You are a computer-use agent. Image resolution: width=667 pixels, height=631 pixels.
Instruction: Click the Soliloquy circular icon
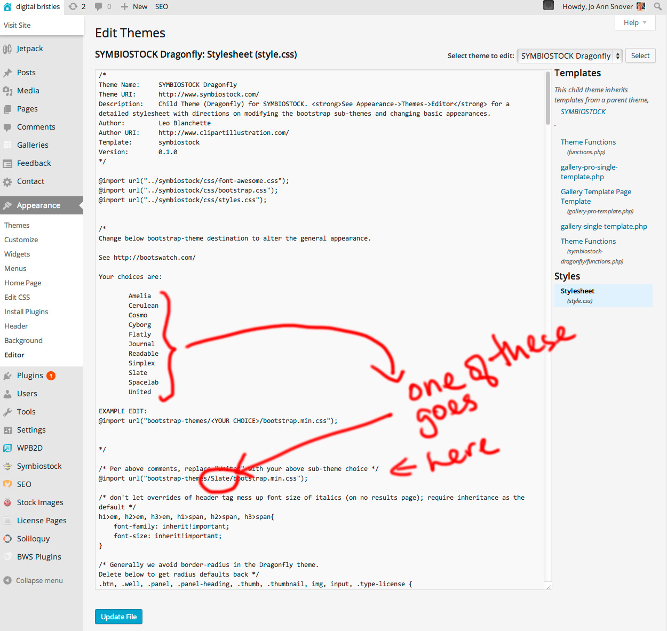(7, 539)
